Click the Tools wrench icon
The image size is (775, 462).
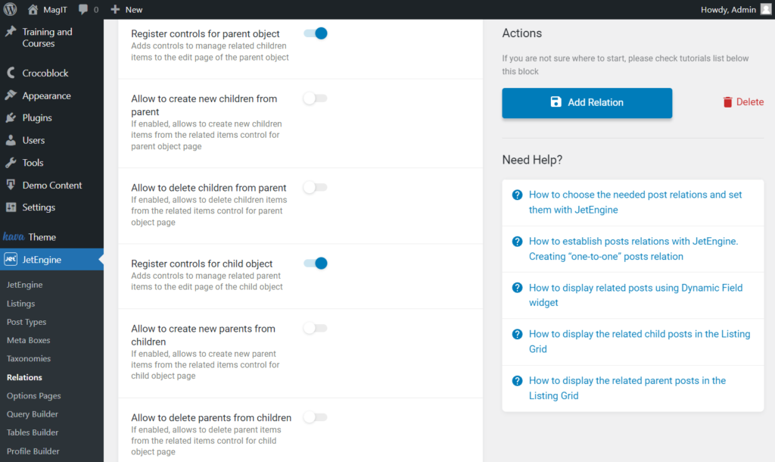tap(11, 162)
